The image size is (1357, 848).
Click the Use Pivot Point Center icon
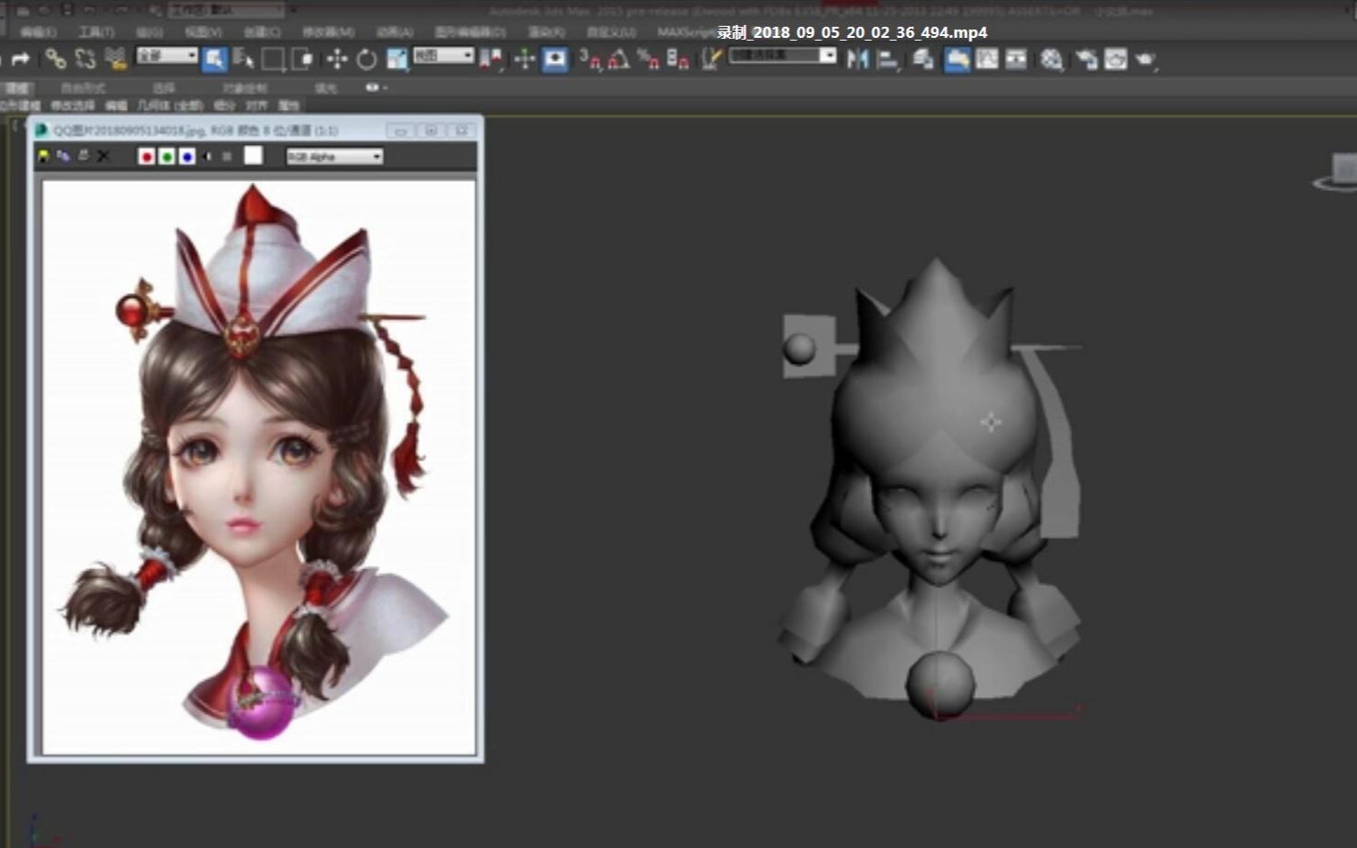pyautogui.click(x=493, y=60)
